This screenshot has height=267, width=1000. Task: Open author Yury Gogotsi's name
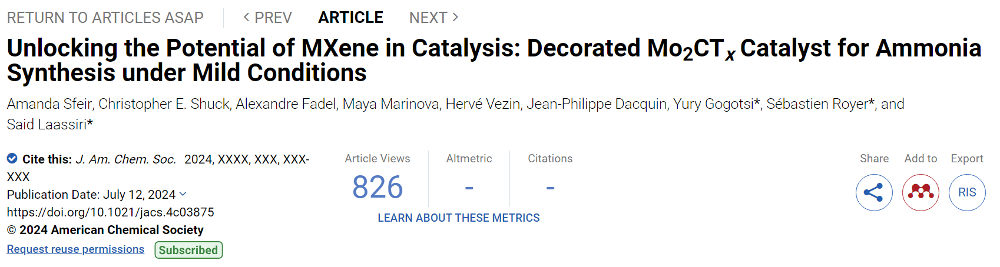(x=713, y=104)
